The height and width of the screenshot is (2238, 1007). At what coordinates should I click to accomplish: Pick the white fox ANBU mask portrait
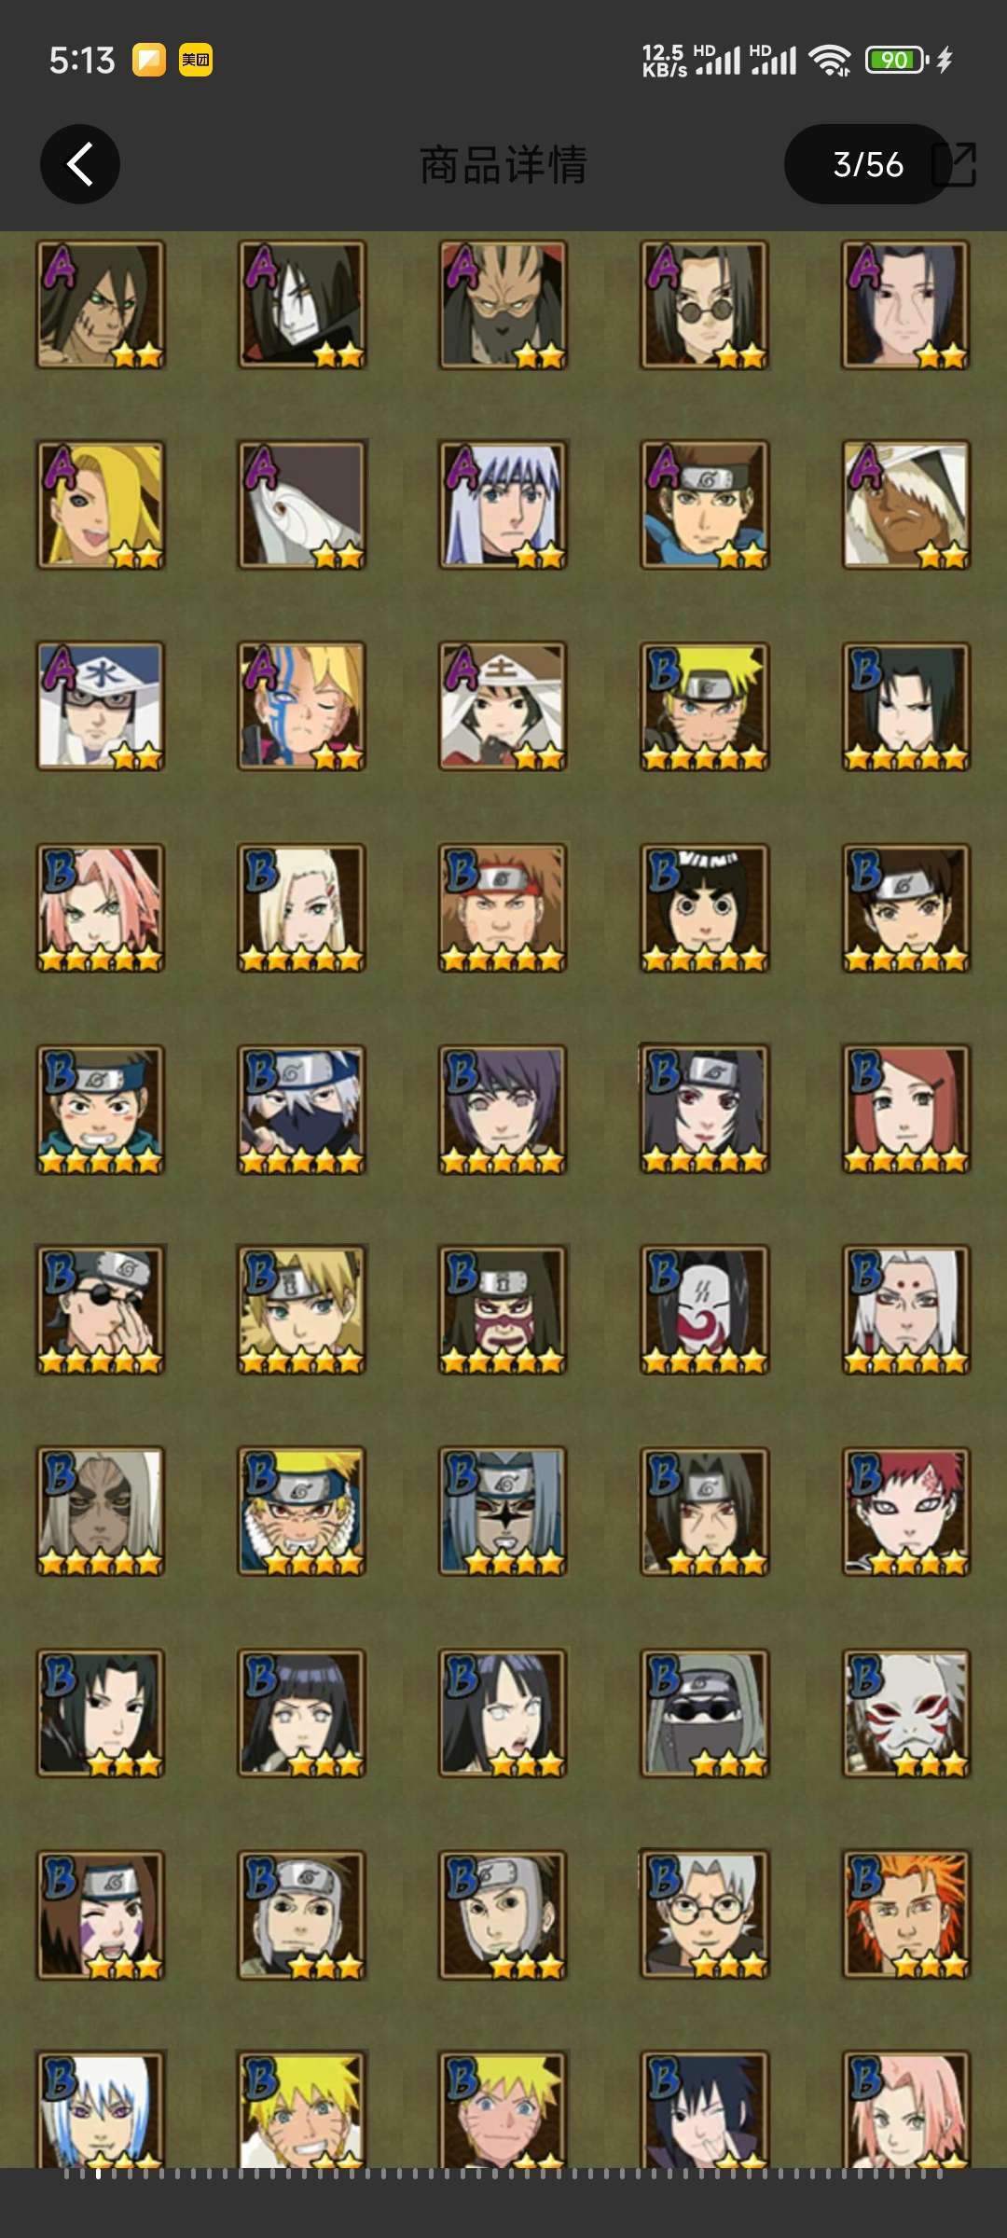point(906,1713)
